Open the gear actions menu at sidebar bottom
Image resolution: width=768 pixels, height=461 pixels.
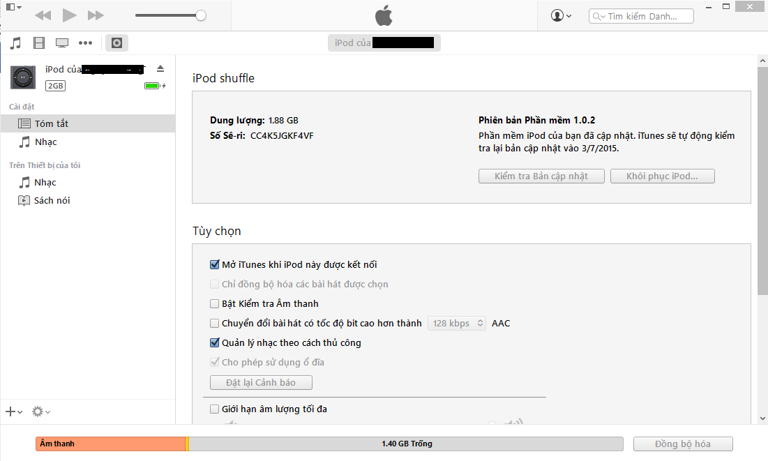[x=41, y=411]
